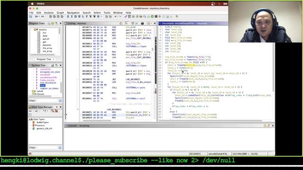
Task: Click the second Symbol Tree header icon
Action: click(56, 65)
